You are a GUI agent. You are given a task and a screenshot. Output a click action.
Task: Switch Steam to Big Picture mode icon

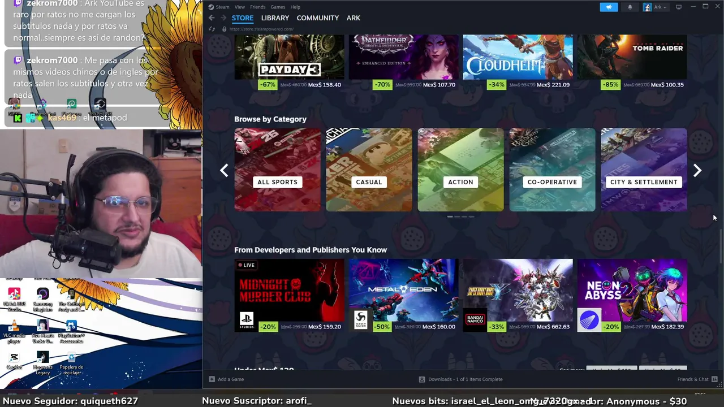(679, 7)
